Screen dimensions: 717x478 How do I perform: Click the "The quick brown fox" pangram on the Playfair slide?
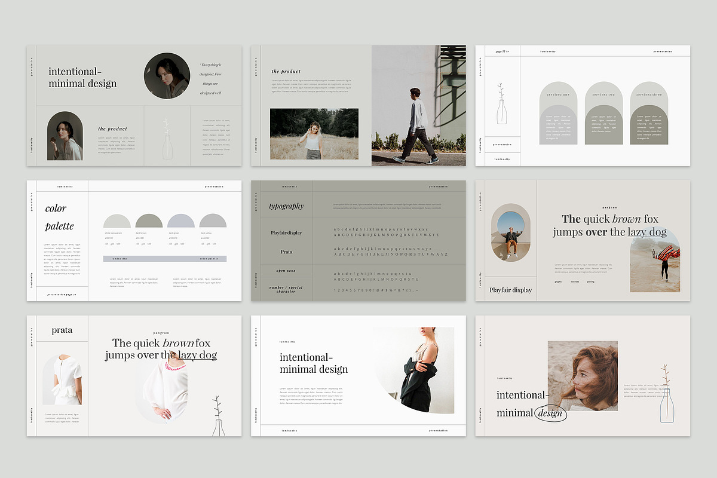pos(609,225)
